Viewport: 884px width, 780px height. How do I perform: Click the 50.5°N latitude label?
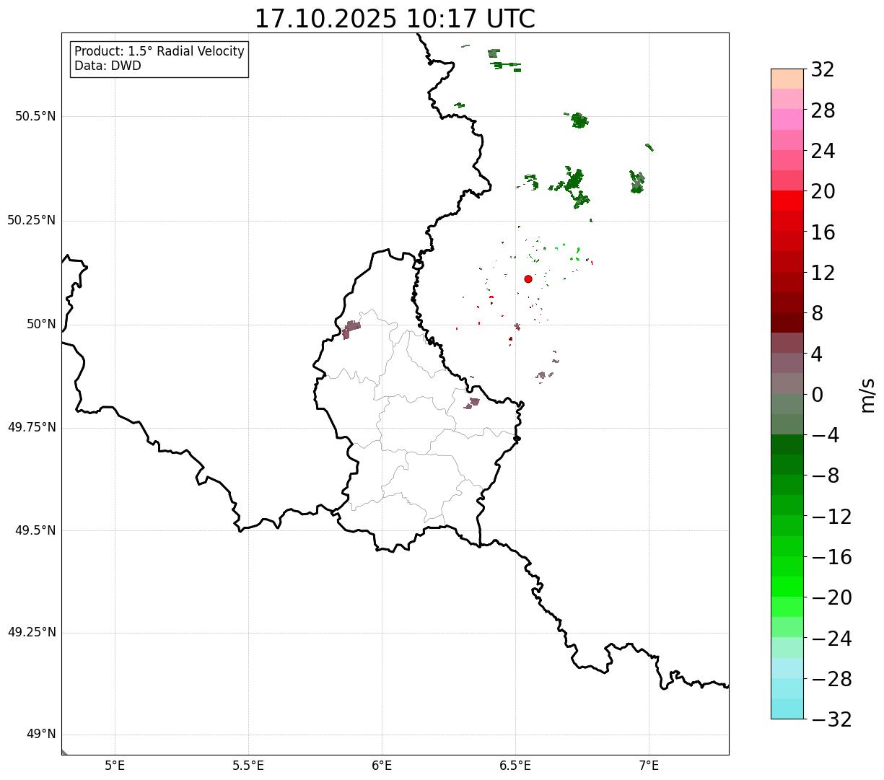(x=35, y=116)
